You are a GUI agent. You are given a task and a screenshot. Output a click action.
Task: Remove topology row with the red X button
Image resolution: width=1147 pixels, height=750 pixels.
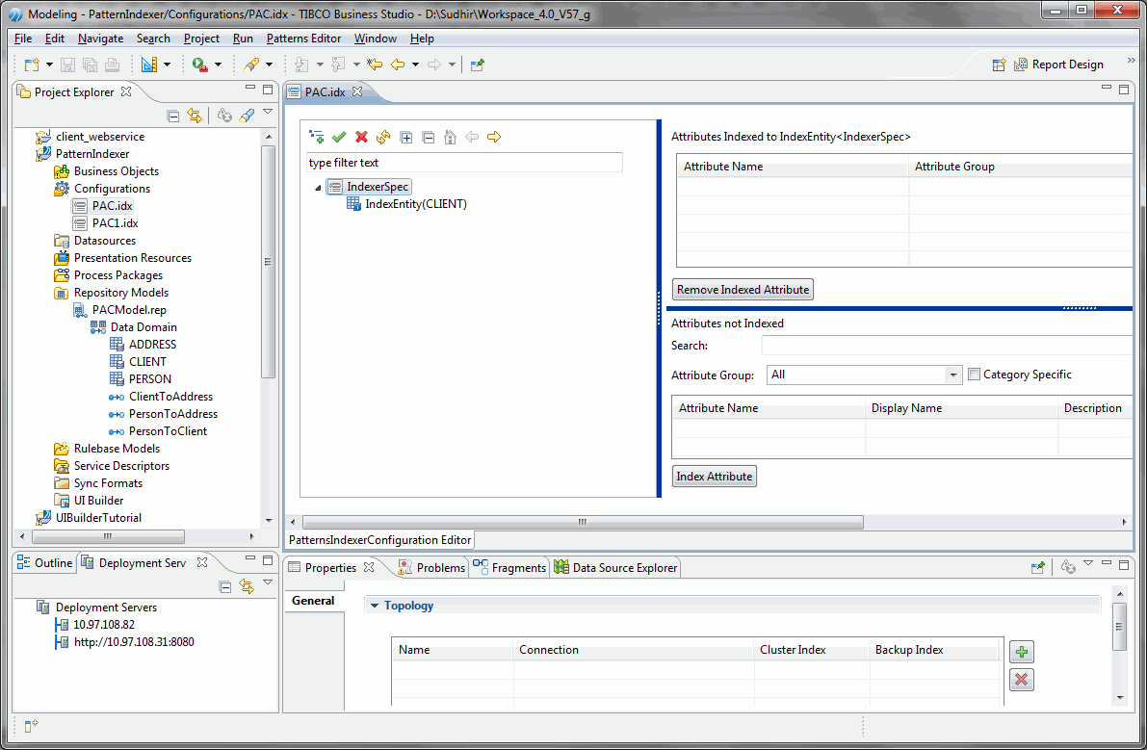1021,680
